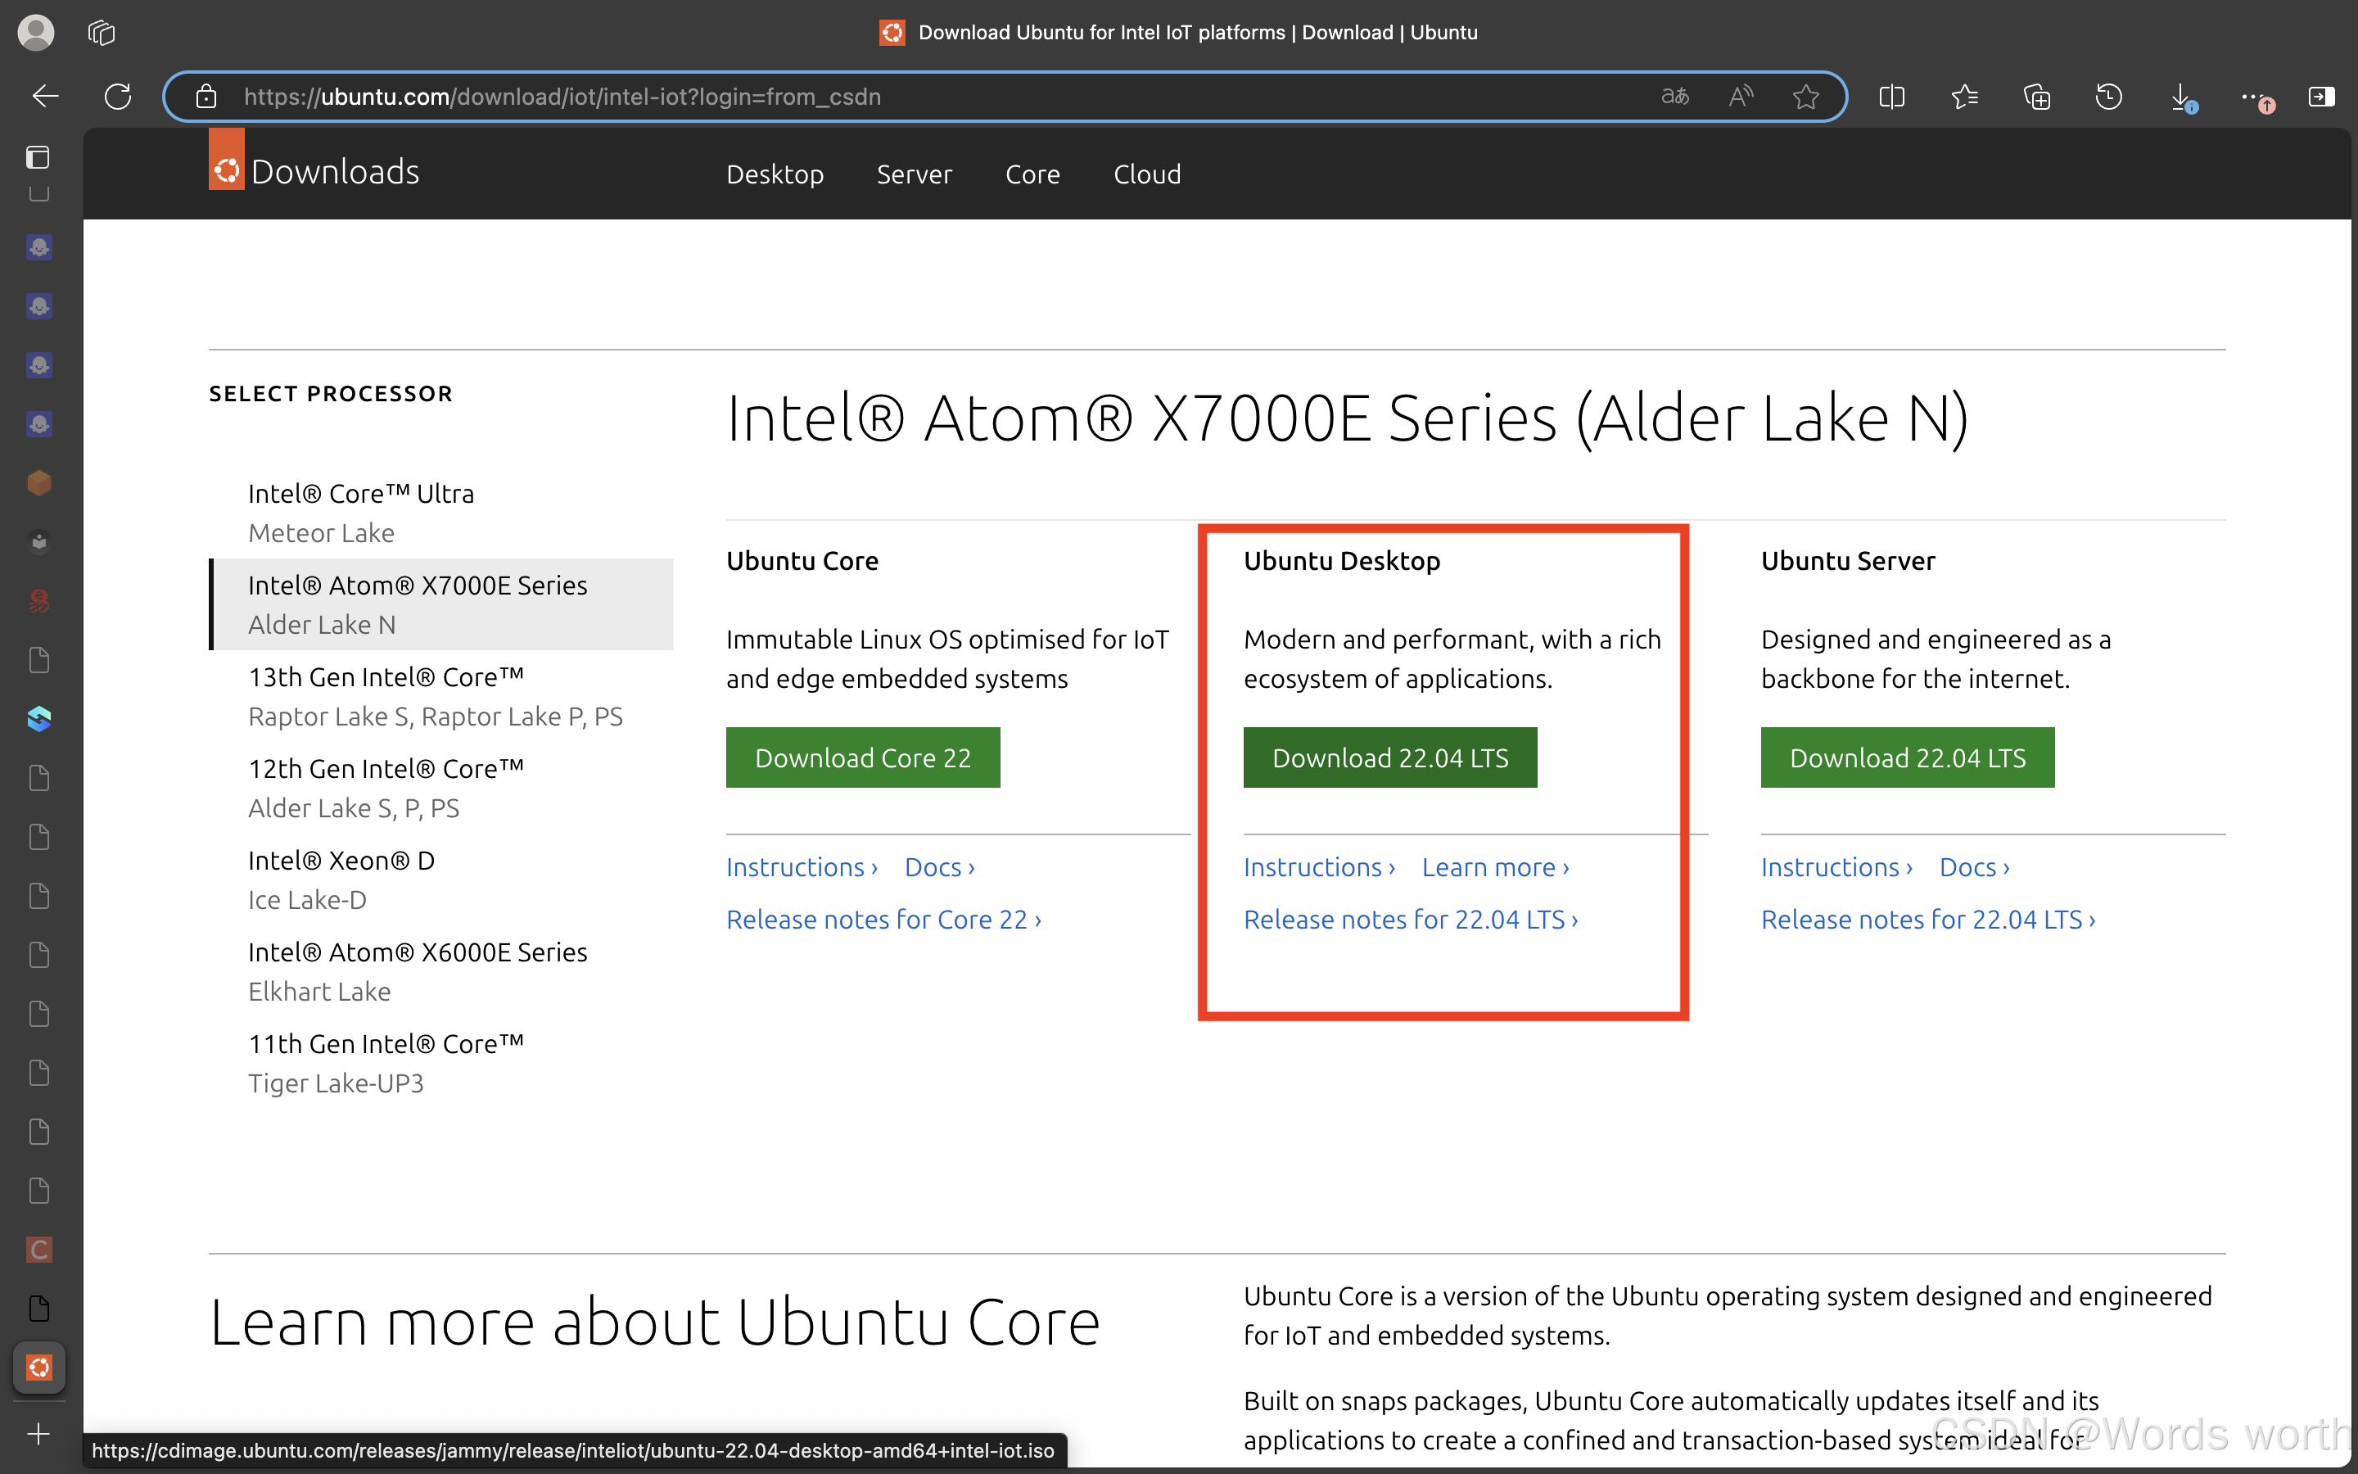Viewport: 2358px width, 1474px height.
Task: Select Intel Xeon D Ice Lake-D
Action: click(x=441, y=879)
